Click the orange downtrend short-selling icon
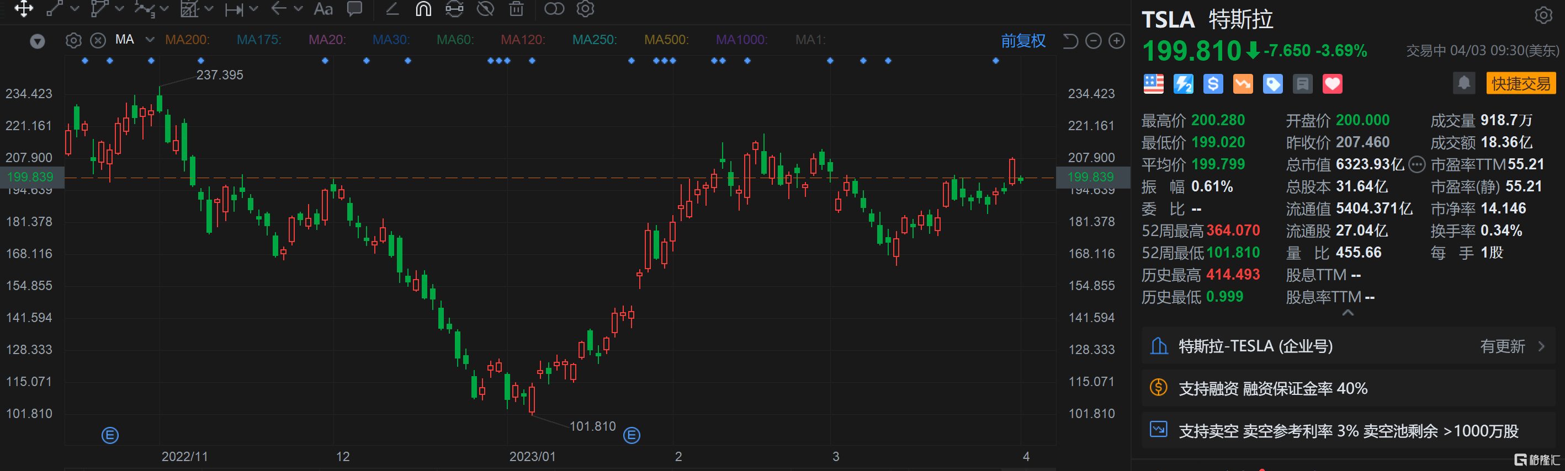 click(x=1243, y=84)
